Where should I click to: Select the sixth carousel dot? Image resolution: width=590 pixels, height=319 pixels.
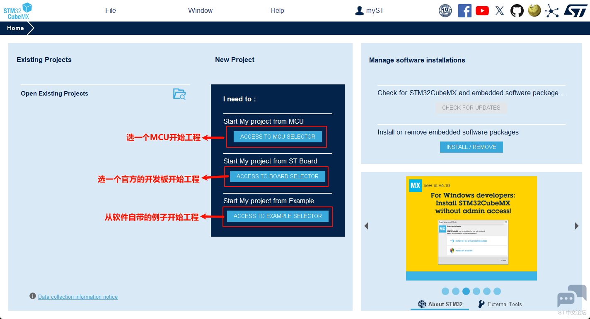(497, 291)
